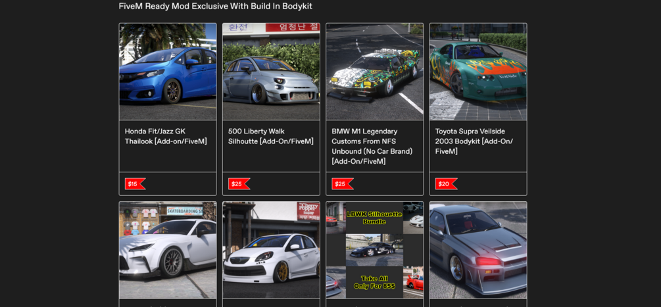Click the BMW M1 Legendary Customs title
The image size is (661, 307).
click(372, 147)
